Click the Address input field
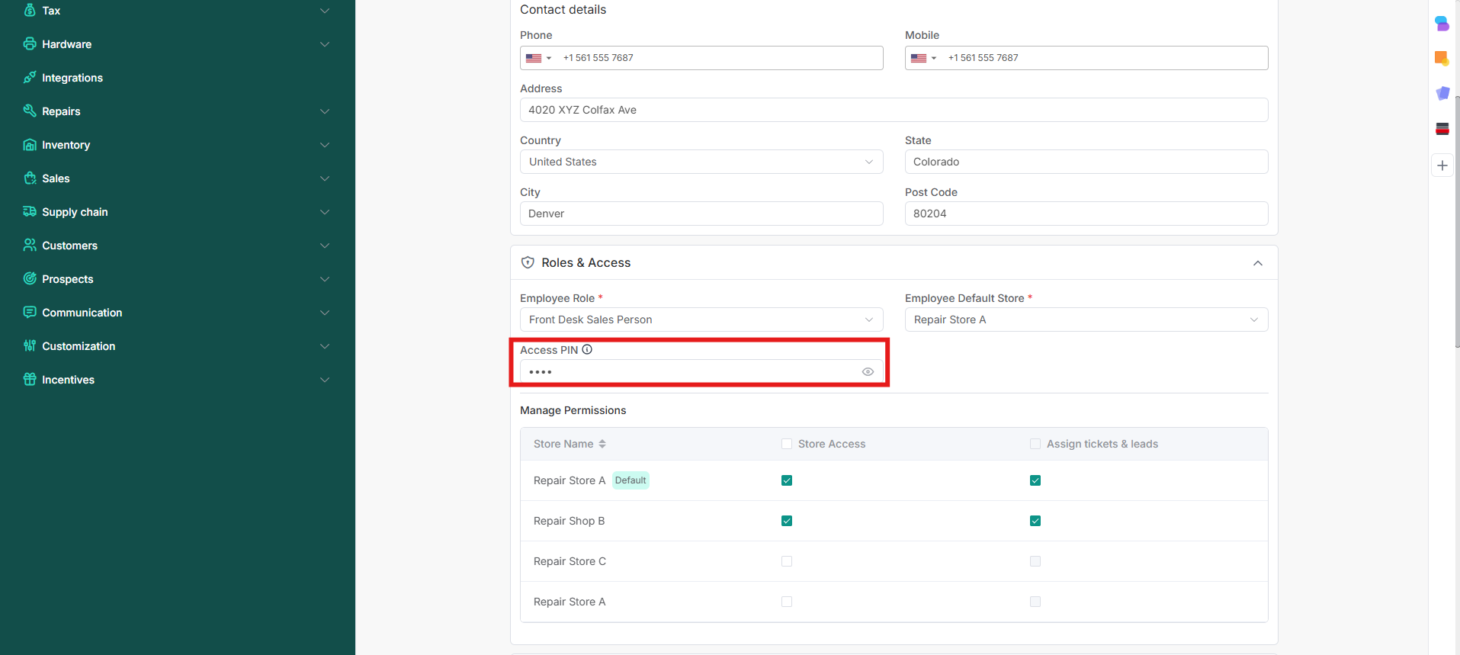Image resolution: width=1460 pixels, height=655 pixels. [x=894, y=110]
